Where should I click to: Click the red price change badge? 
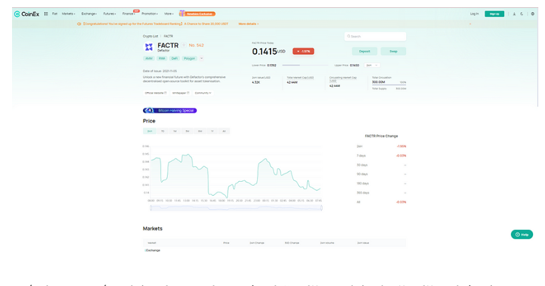(303, 51)
